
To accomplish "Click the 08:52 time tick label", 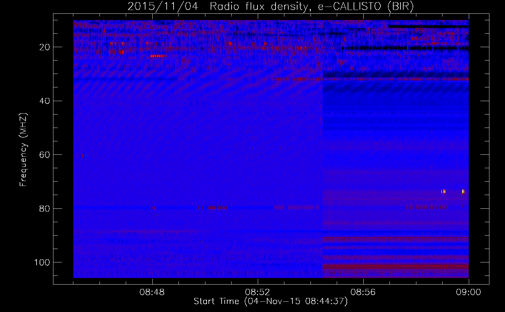I will [257, 292].
